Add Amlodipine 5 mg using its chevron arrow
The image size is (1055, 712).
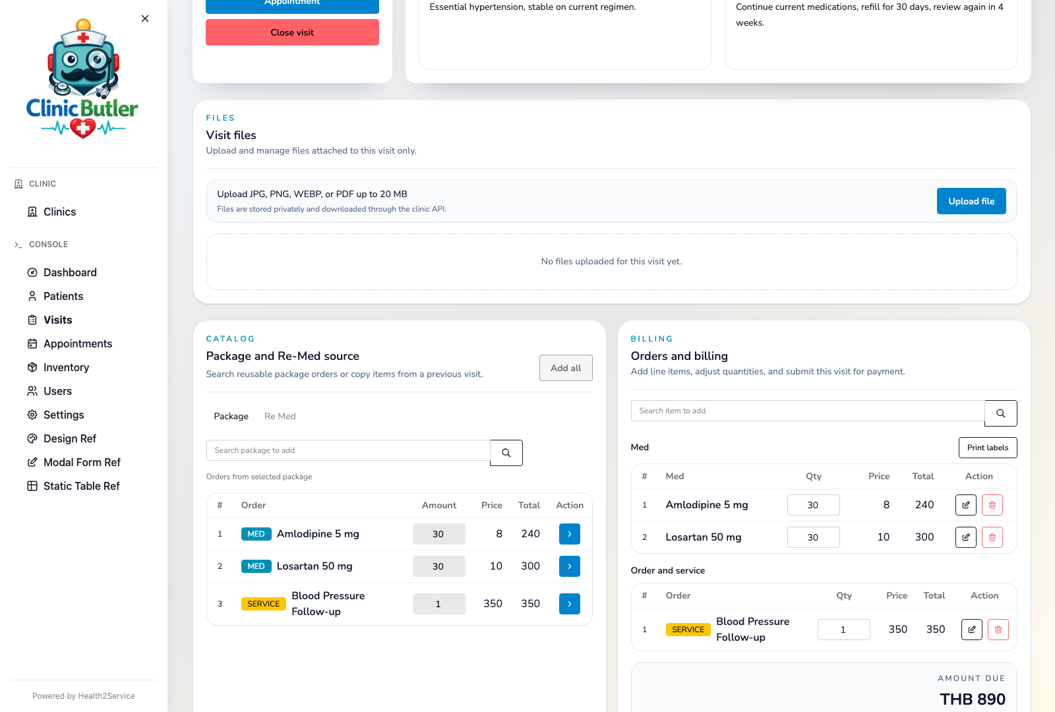569,534
